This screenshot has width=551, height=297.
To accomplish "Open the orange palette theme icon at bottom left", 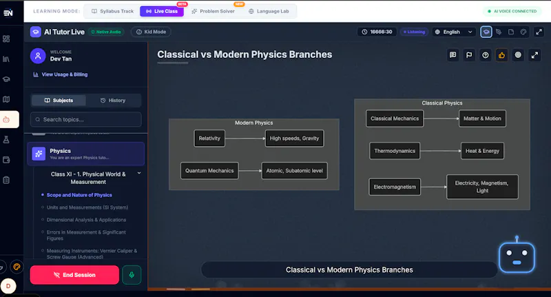I will pyautogui.click(x=17, y=267).
